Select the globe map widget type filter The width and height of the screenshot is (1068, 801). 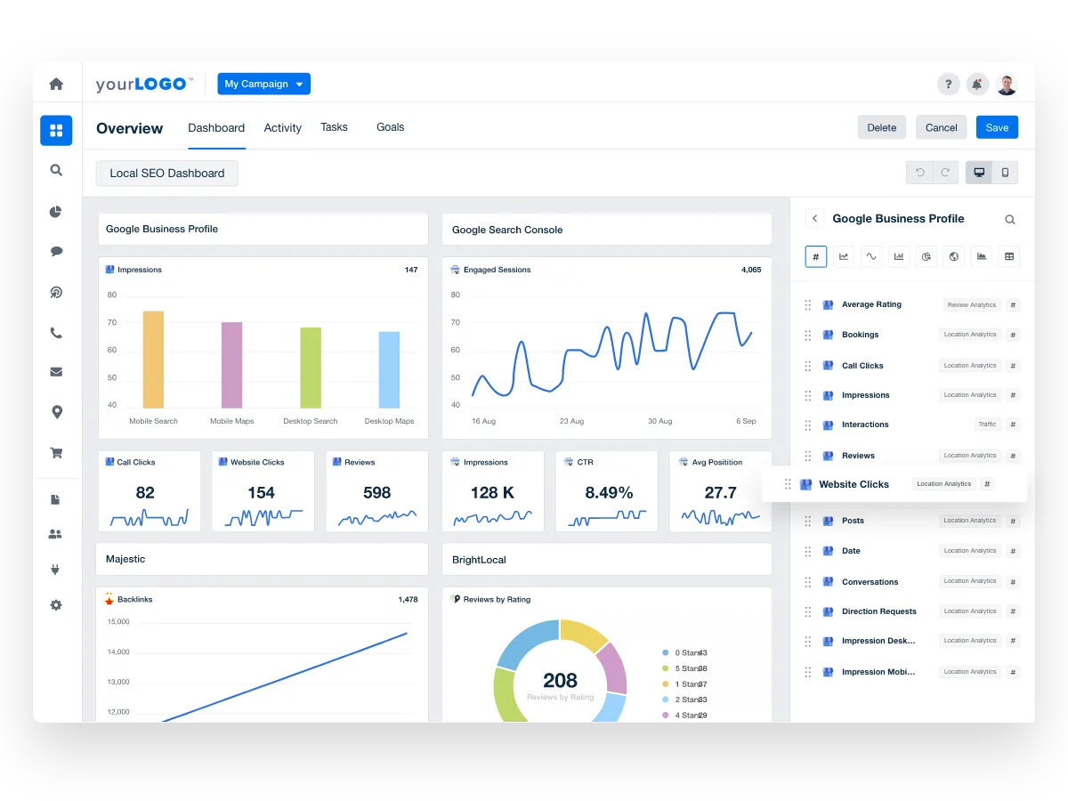pos(954,256)
